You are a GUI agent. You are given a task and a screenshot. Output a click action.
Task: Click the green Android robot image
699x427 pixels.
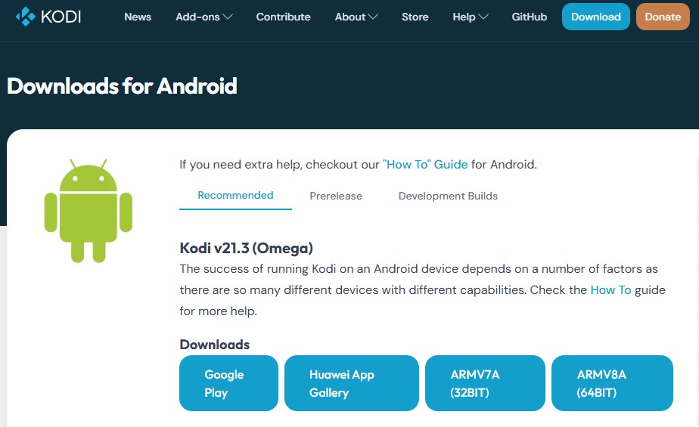[x=89, y=211]
